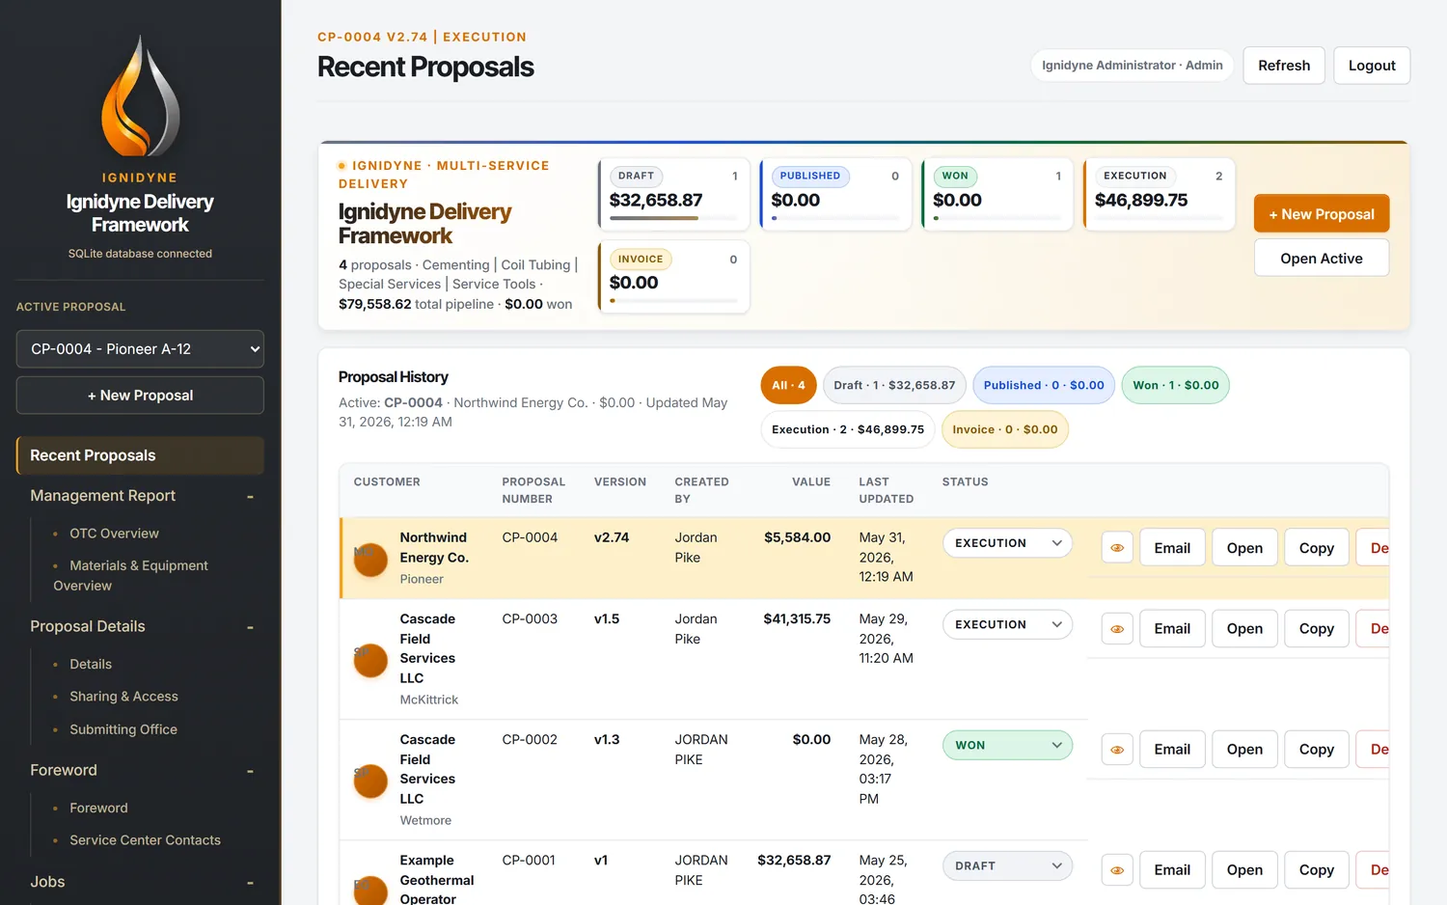This screenshot has height=905, width=1447.
Task: Click the eye icon in the CP-0001 row
Action: (1117, 870)
